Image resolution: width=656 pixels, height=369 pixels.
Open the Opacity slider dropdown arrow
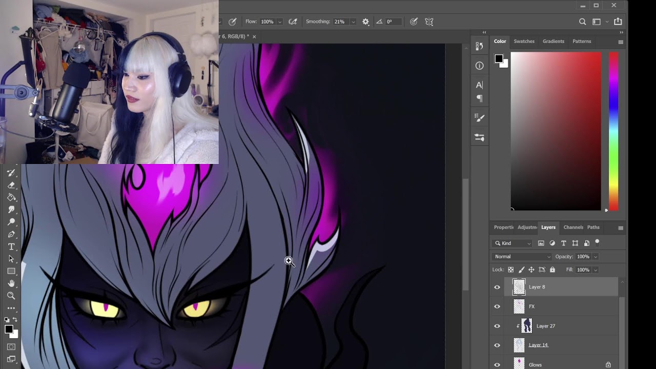click(x=595, y=257)
